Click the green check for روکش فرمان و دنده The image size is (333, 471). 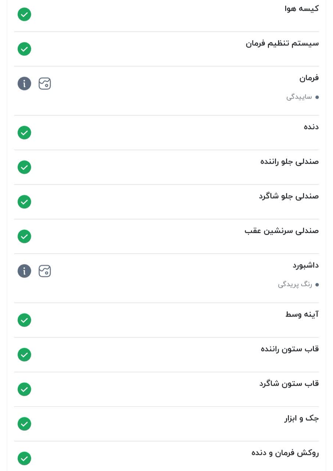pyautogui.click(x=24, y=458)
